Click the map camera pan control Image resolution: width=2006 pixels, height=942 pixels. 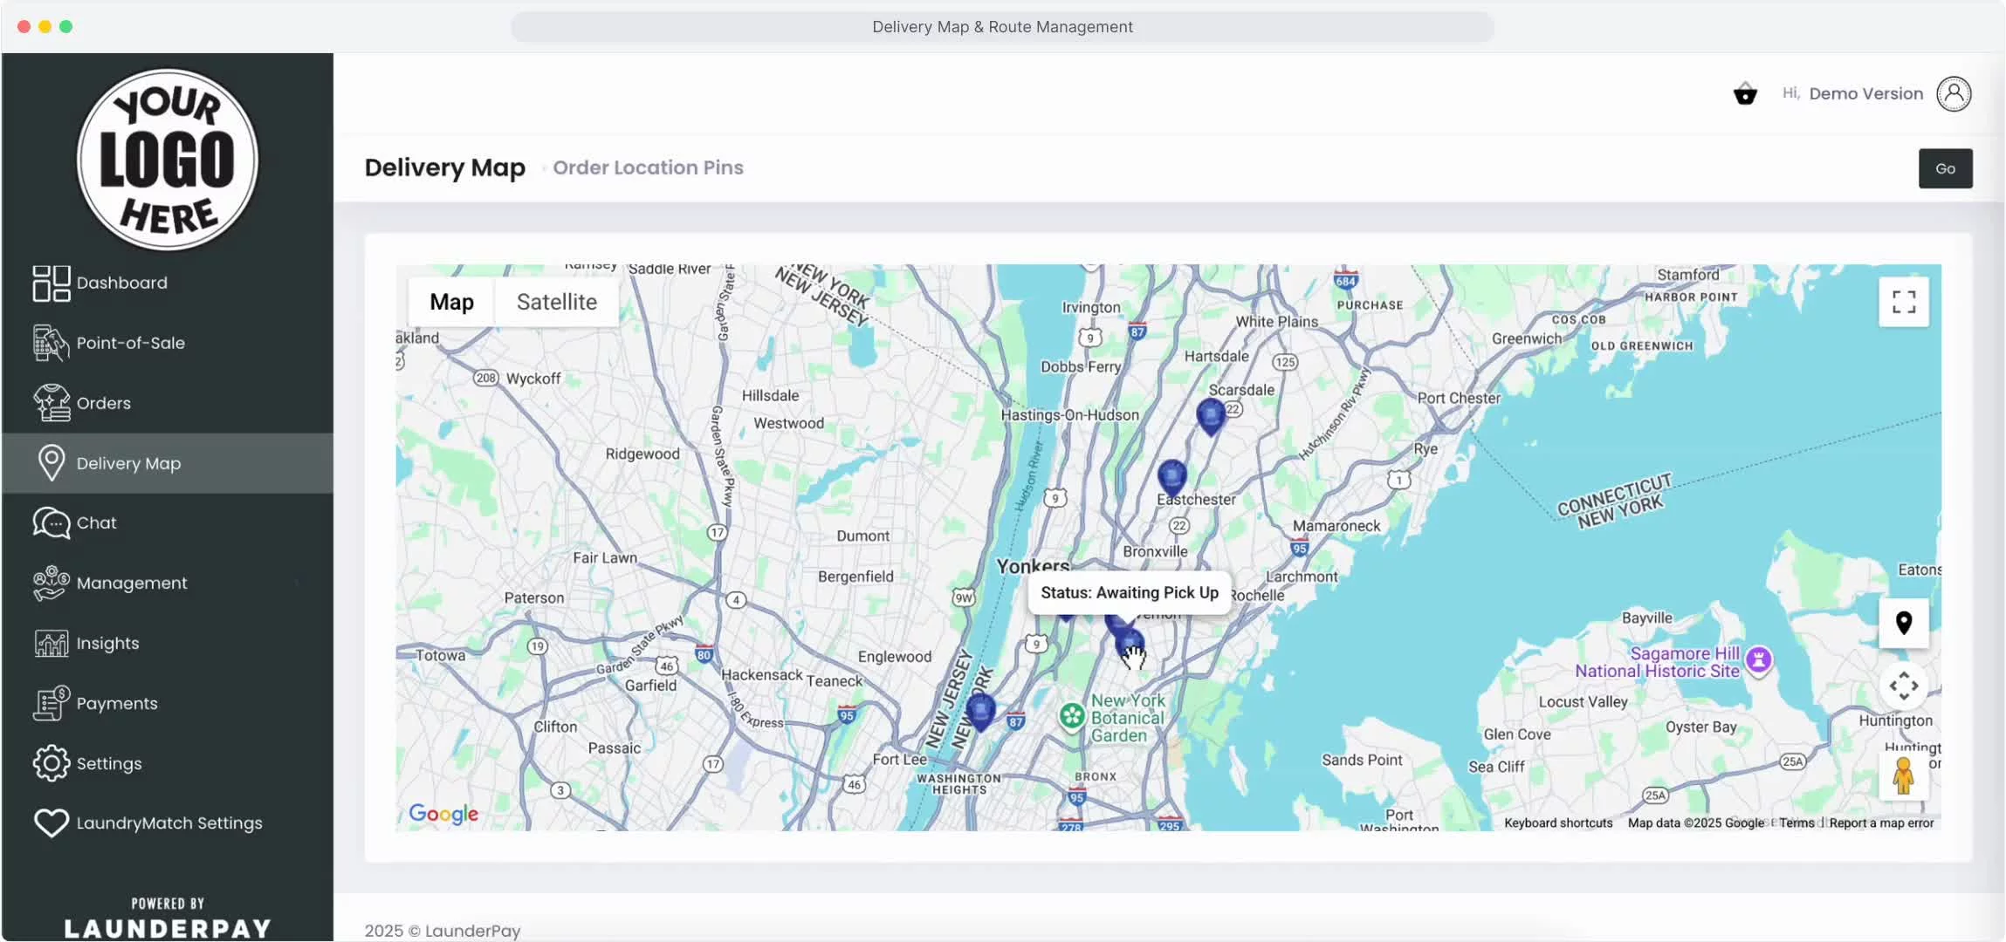[x=1903, y=686]
